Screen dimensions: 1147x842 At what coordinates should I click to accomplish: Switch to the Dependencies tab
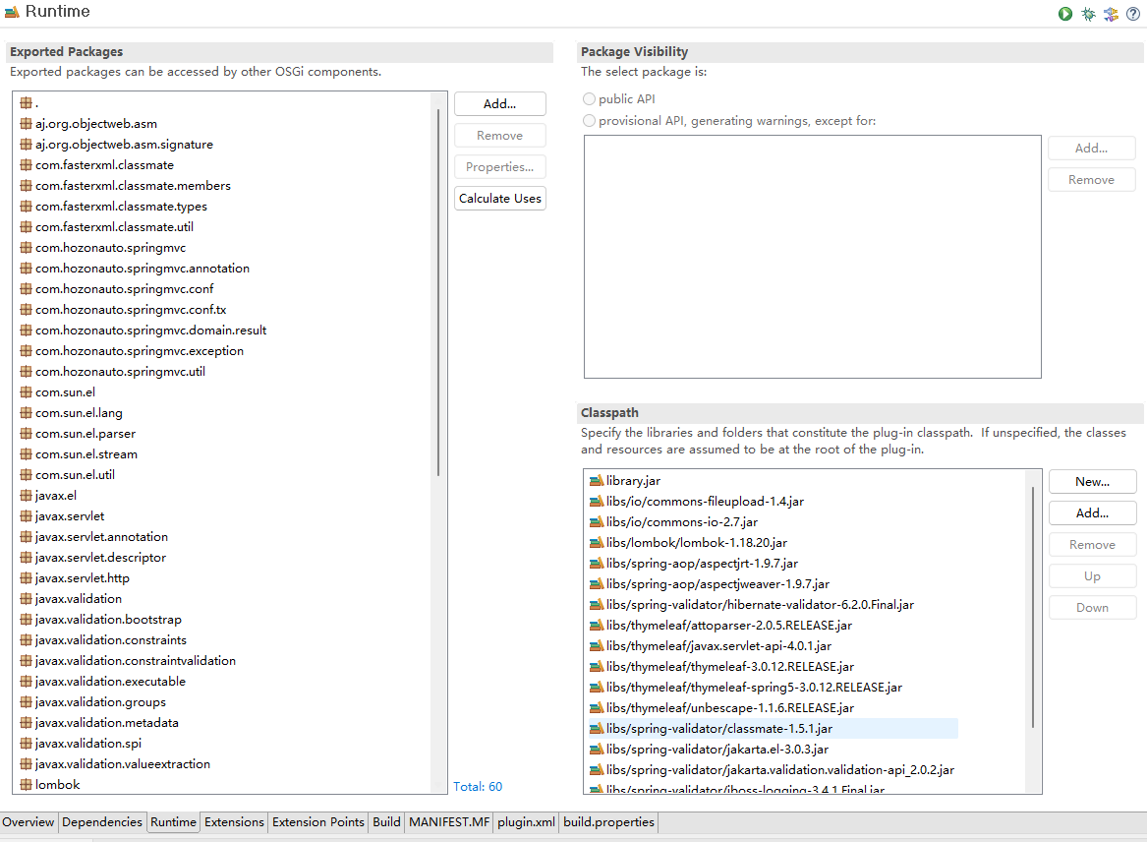click(x=101, y=821)
